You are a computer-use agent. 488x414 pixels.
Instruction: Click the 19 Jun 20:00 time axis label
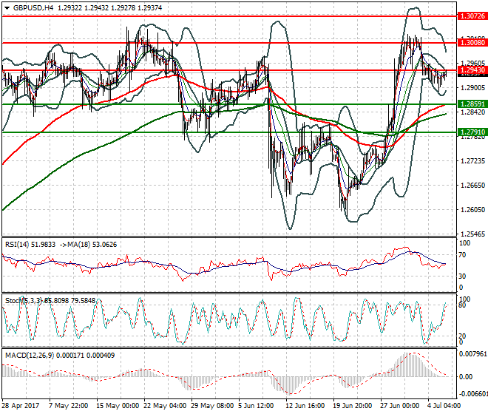(x=352, y=406)
